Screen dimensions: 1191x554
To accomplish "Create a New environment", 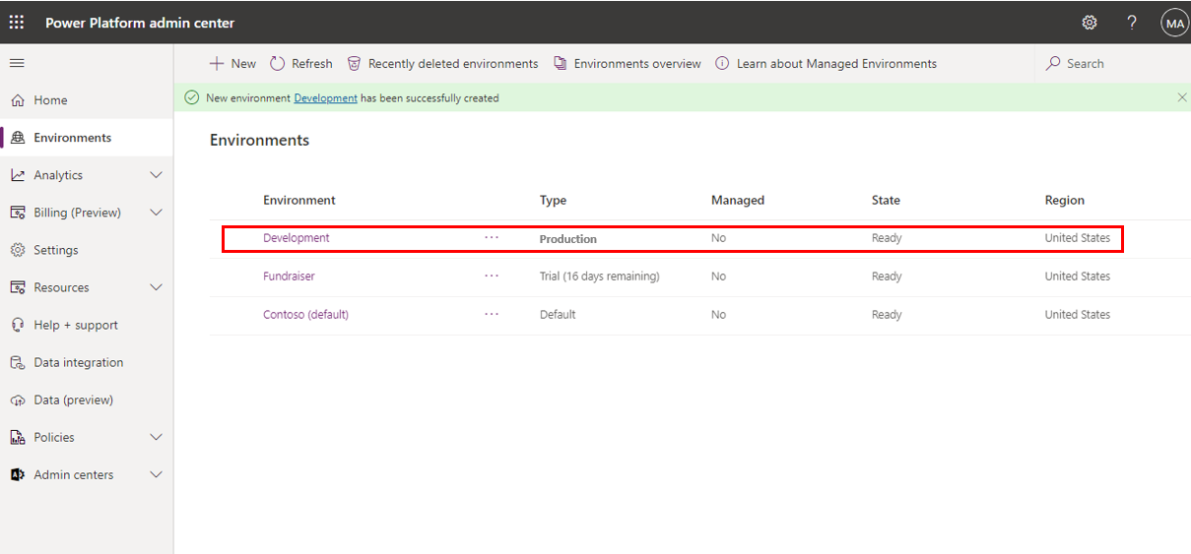I will [232, 63].
